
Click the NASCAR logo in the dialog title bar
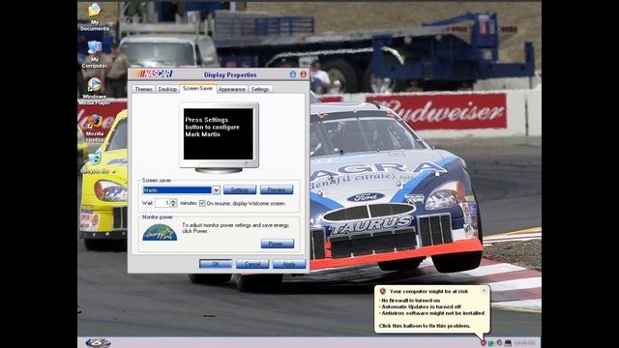tap(153, 73)
